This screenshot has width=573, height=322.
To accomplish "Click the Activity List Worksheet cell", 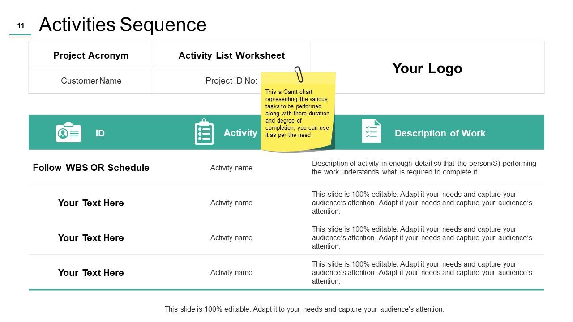I will click(x=231, y=55).
